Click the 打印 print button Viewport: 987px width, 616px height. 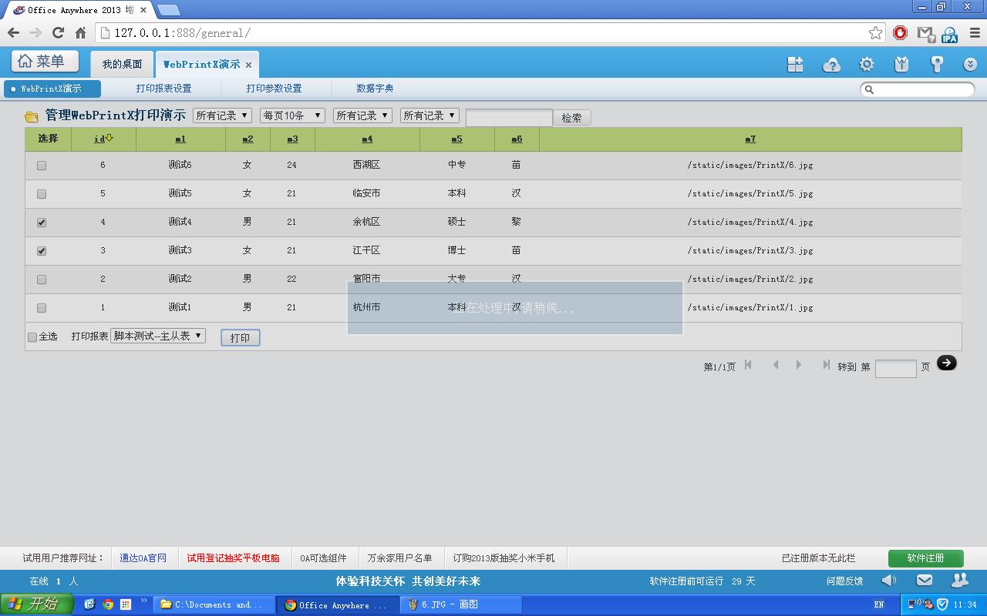click(x=241, y=338)
